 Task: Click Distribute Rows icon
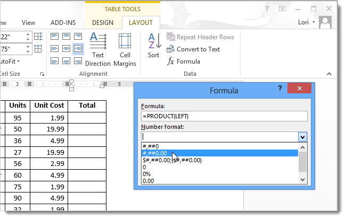(x=38, y=37)
